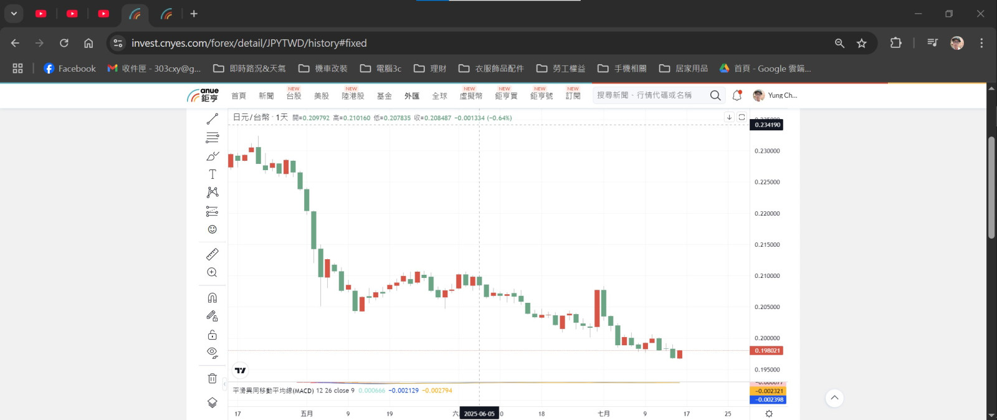Open the 衣服飾品配件 bookmark folder
Image resolution: width=997 pixels, height=420 pixels.
coord(491,69)
